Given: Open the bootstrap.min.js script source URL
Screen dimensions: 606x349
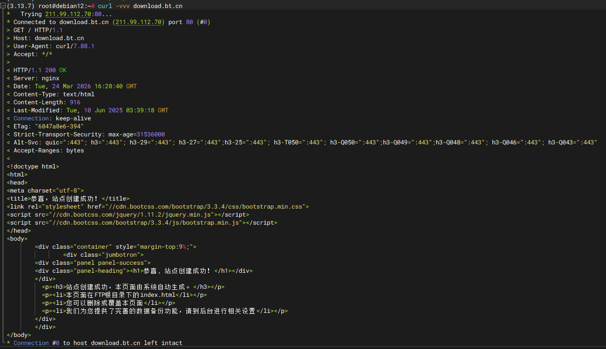Looking at the screenshot, I should (x=136, y=222).
